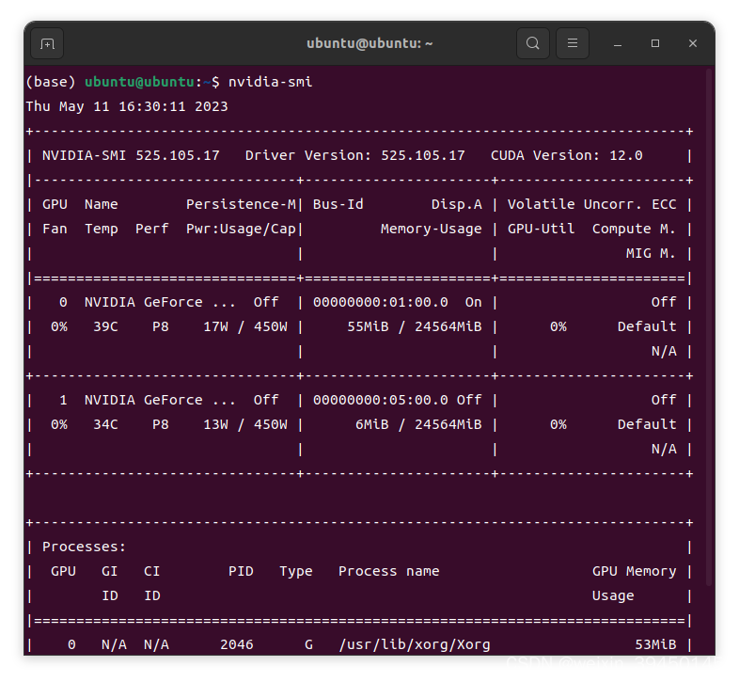Click the 34C temperature value
The height and width of the screenshot is (682, 739).
point(105,425)
